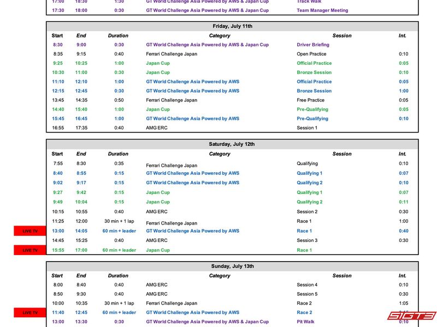Click "AMG ERC" in the 8:00 row
The width and height of the screenshot is (437, 327).
[157, 284]
